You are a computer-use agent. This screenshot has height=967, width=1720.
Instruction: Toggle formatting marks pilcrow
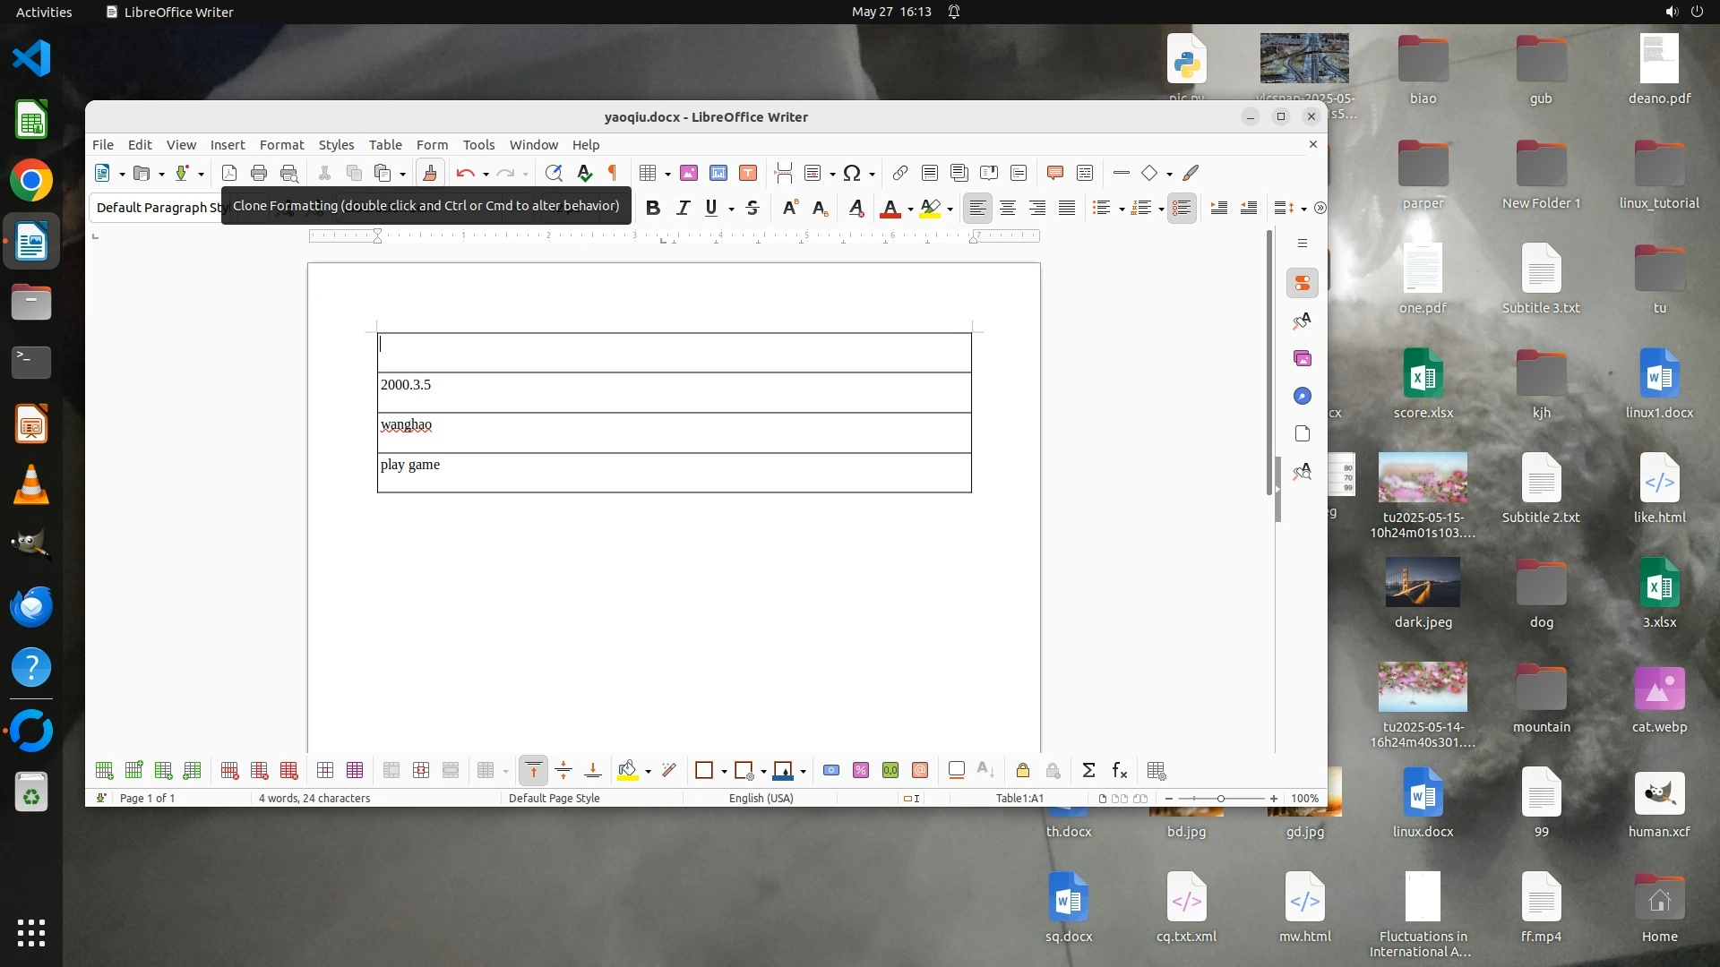tap(613, 173)
